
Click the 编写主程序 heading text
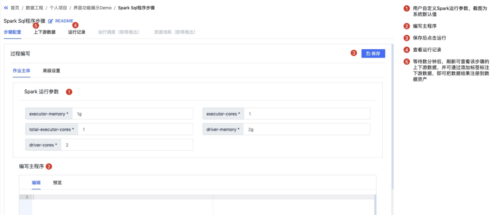tap(31, 166)
